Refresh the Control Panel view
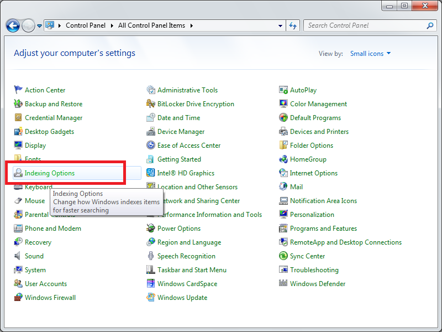 pos(293,25)
